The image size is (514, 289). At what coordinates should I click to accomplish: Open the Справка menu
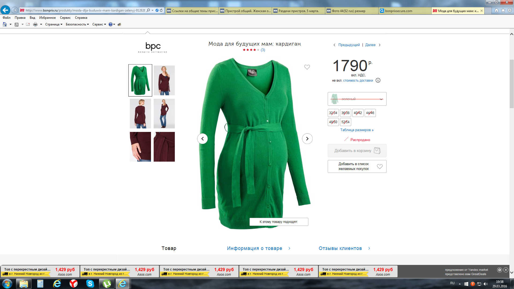pyautogui.click(x=81, y=18)
